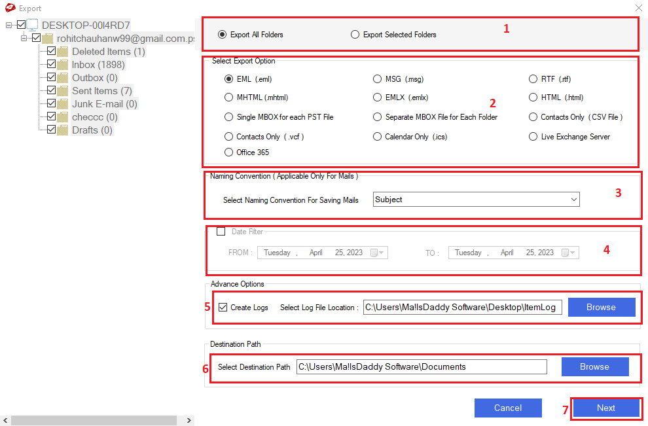Click the folder tree horizontal scrollbar thumb
Image resolution: width=648 pixels, height=426 pixels.
(x=94, y=421)
